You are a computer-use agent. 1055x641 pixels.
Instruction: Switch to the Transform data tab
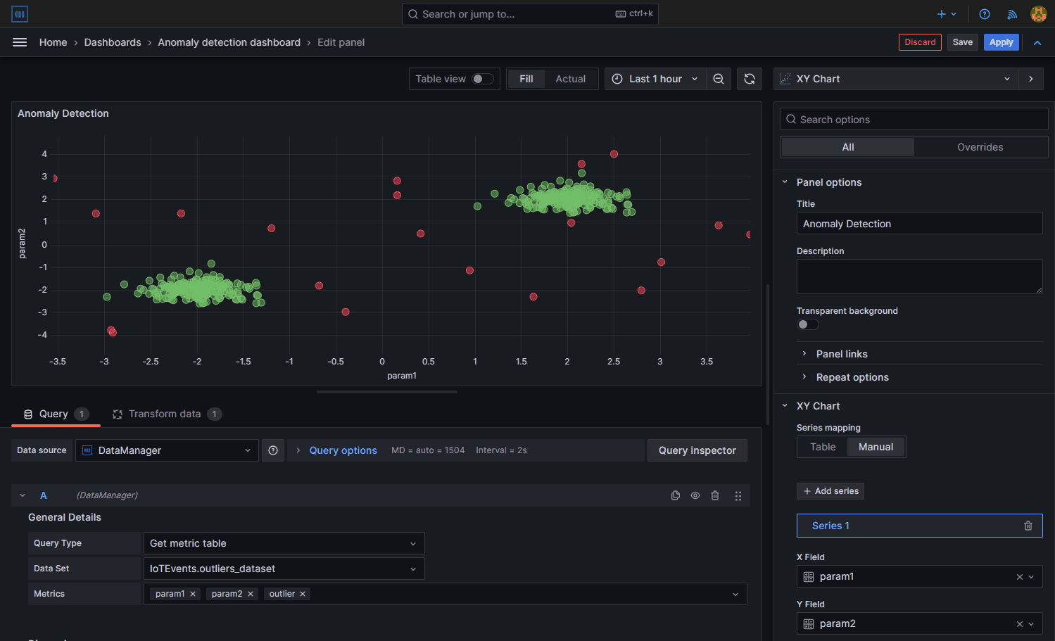click(x=165, y=414)
